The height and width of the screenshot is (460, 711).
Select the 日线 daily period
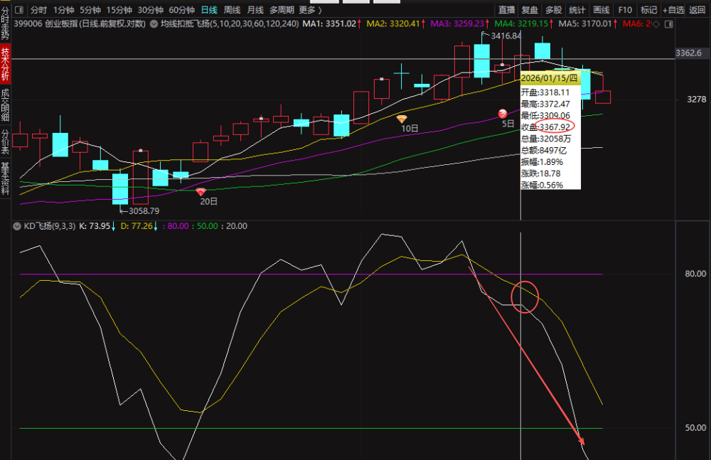pyautogui.click(x=209, y=10)
